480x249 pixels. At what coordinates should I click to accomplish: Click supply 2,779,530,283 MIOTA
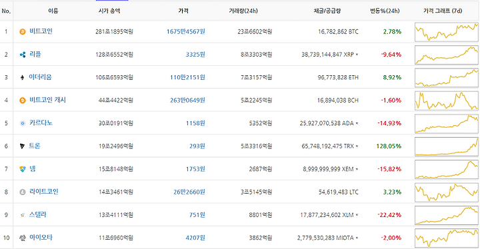(325, 238)
